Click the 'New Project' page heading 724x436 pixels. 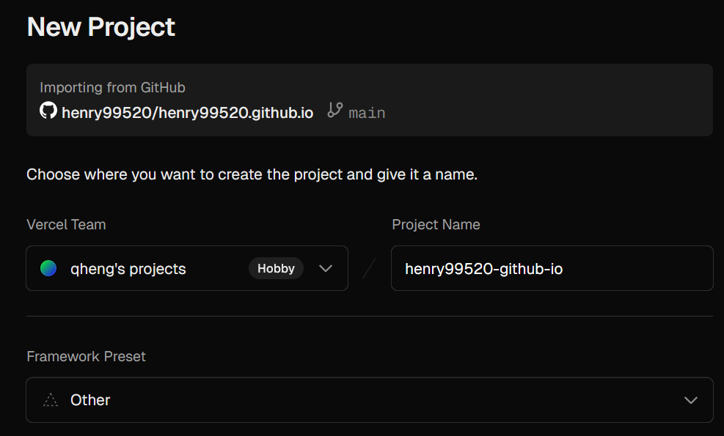pyautogui.click(x=101, y=27)
